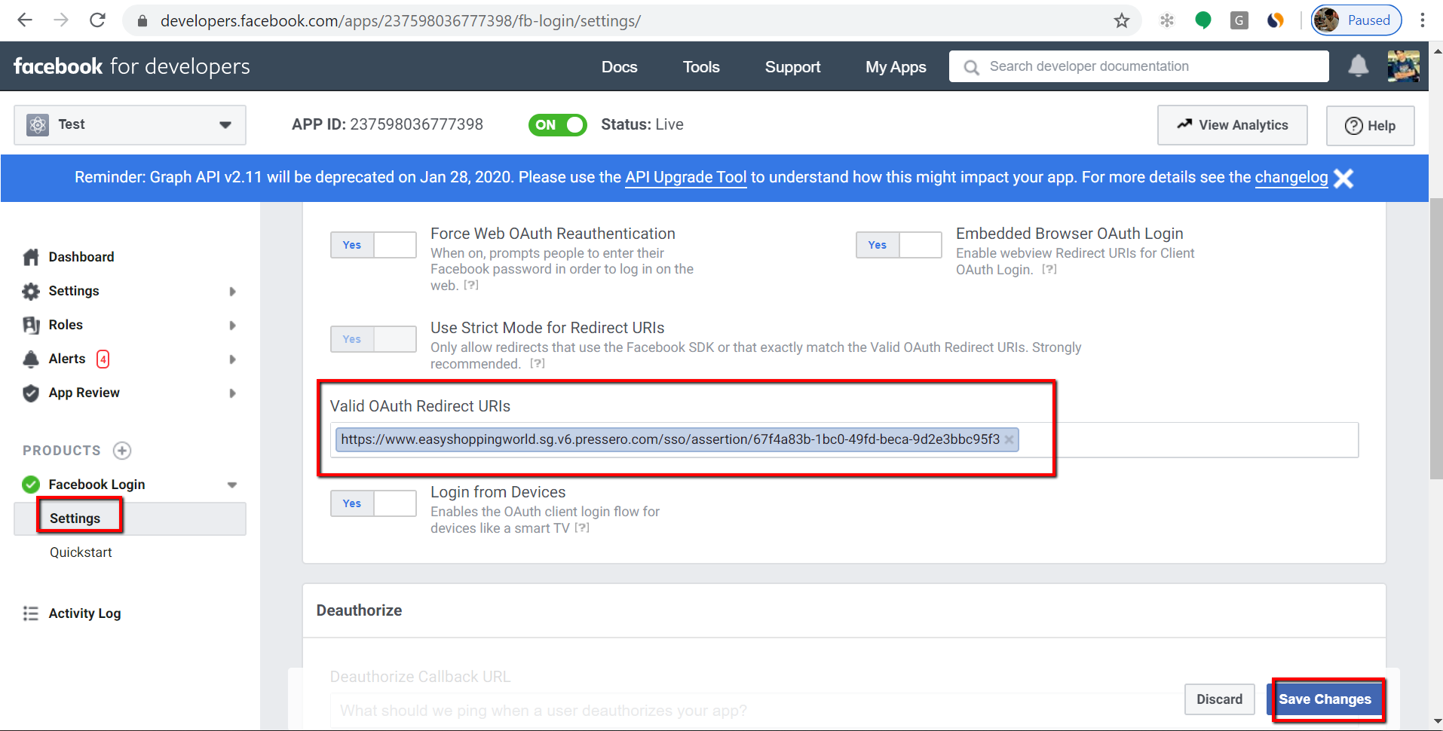
Task: Click the Dashboard home icon
Action: tap(31, 257)
